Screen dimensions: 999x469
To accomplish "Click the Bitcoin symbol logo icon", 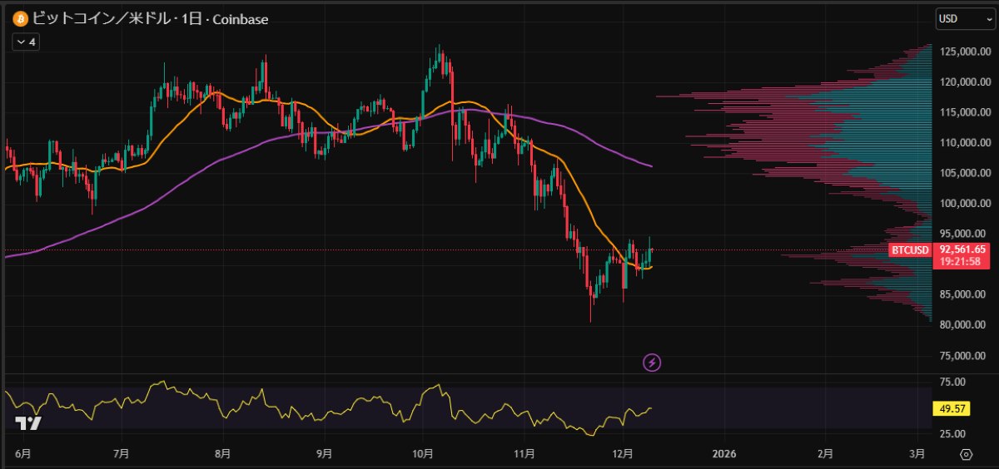I will click(x=20, y=19).
